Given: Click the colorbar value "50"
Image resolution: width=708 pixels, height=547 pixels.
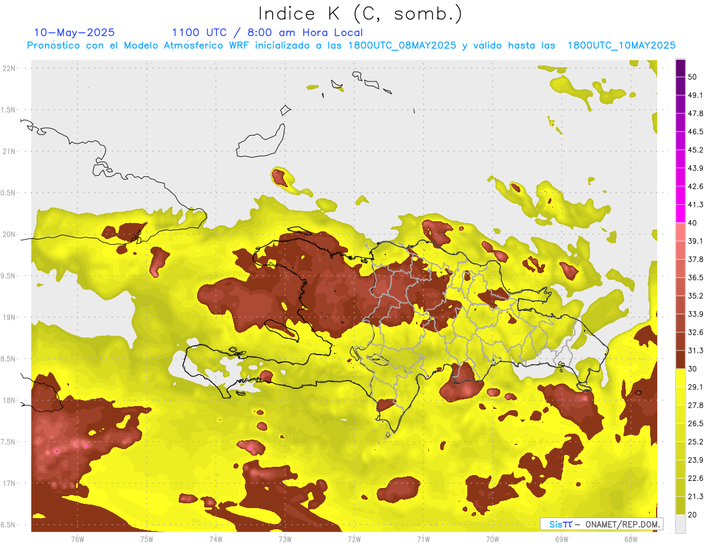Looking at the screenshot, I should click(x=693, y=77).
